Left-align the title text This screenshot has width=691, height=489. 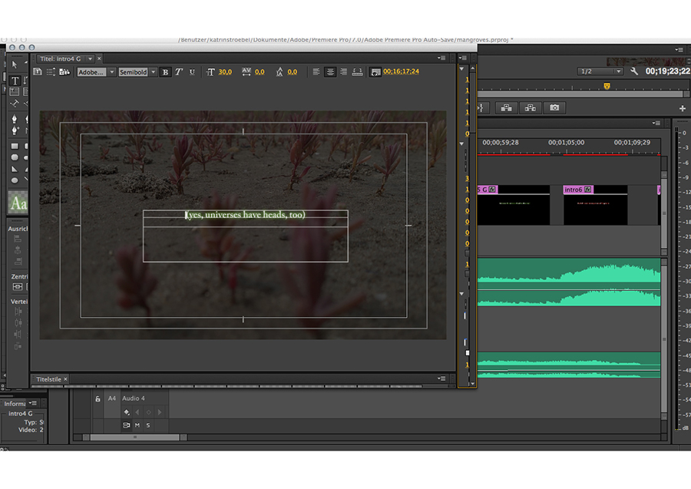pyautogui.click(x=316, y=71)
